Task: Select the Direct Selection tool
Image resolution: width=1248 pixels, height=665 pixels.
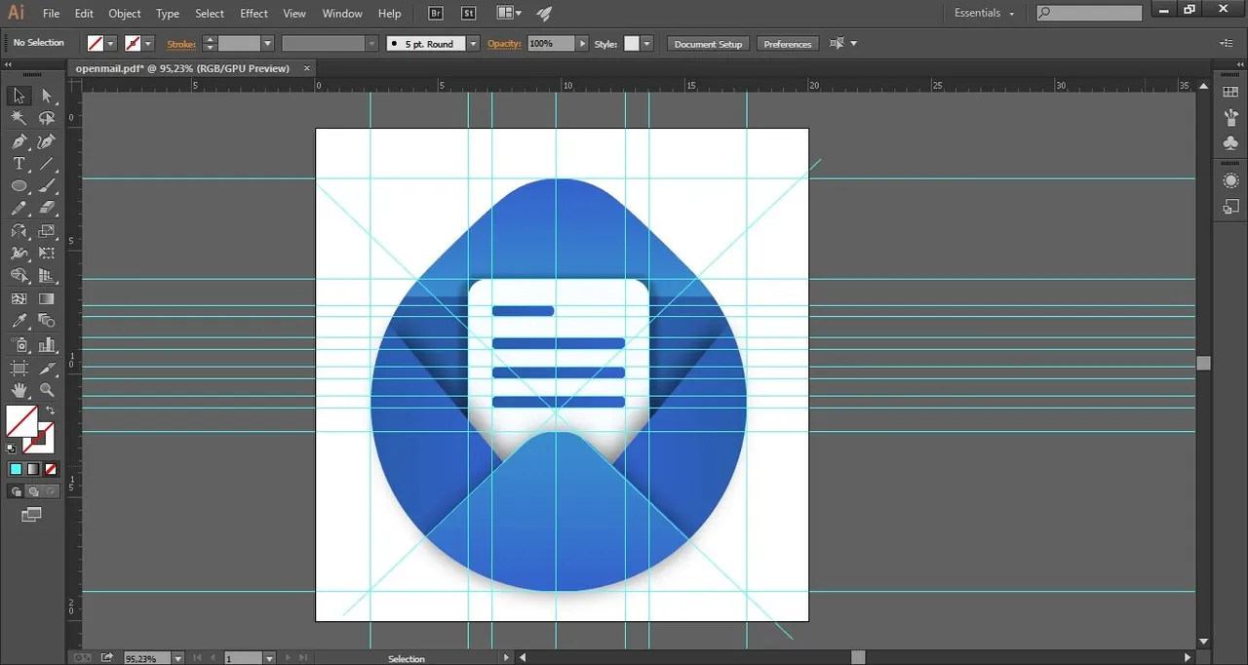Action: [47, 96]
